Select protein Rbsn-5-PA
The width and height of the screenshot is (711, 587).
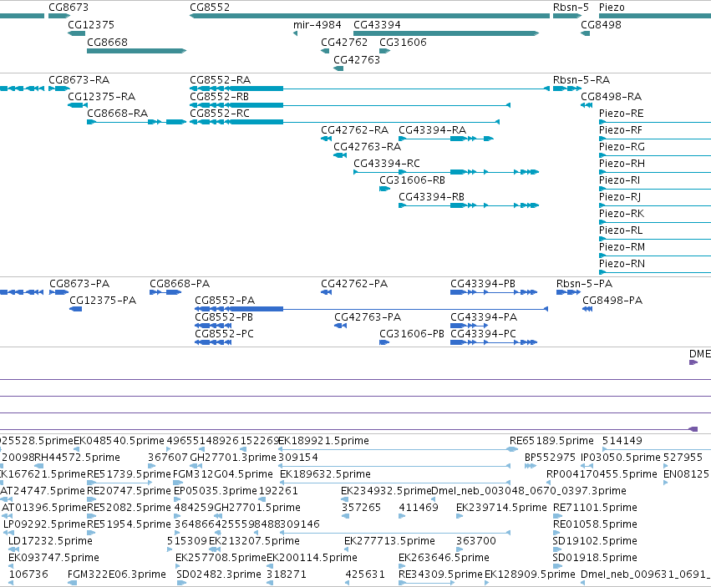[x=585, y=284]
